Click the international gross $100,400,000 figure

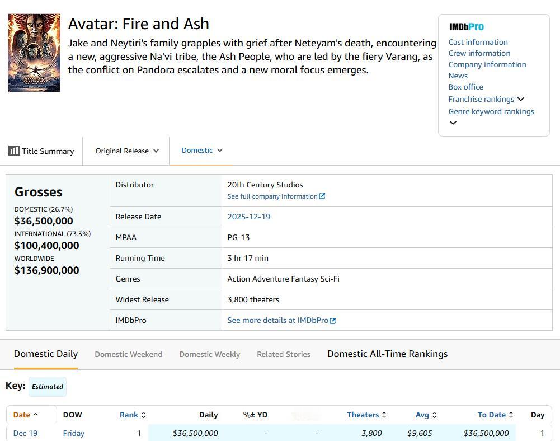coord(47,246)
